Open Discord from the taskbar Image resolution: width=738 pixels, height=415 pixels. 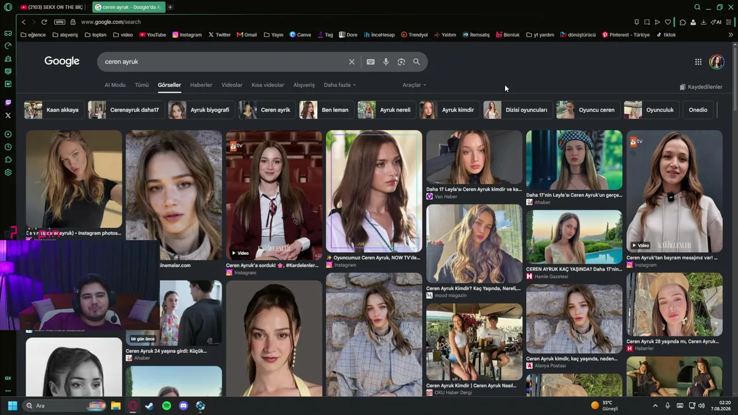pyautogui.click(x=183, y=406)
